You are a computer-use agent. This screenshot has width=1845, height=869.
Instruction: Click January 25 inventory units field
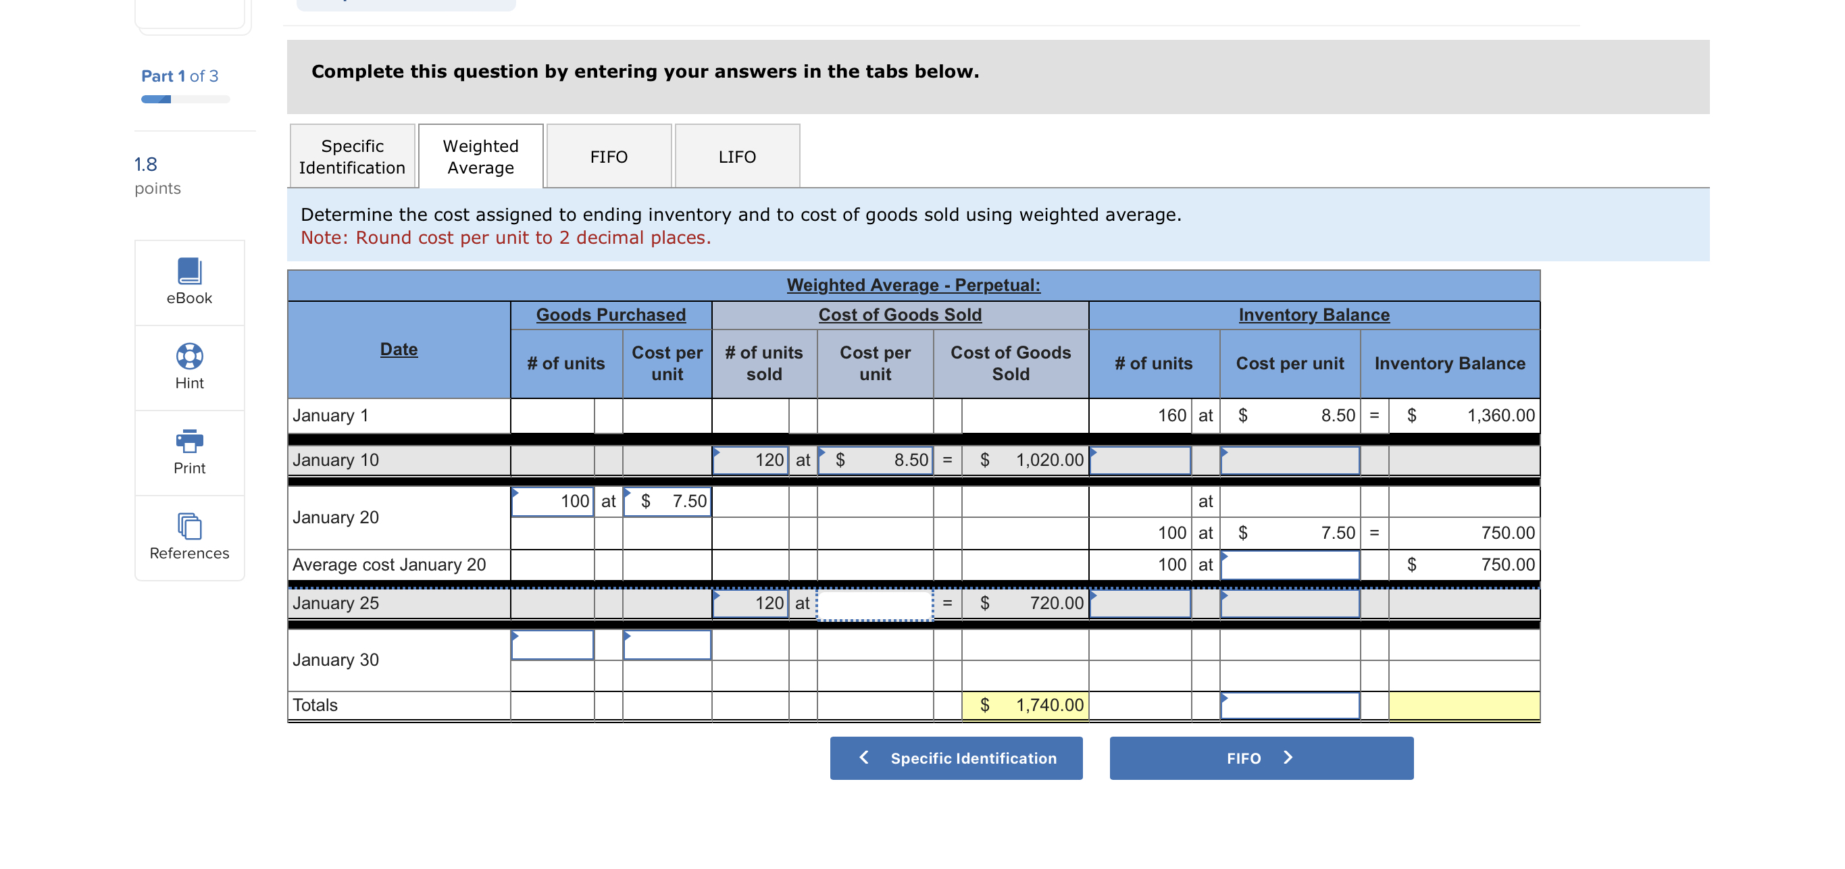[x=1140, y=604]
